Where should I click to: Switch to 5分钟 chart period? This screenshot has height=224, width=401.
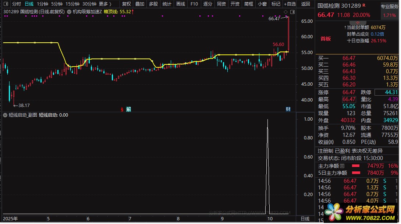(57, 4)
